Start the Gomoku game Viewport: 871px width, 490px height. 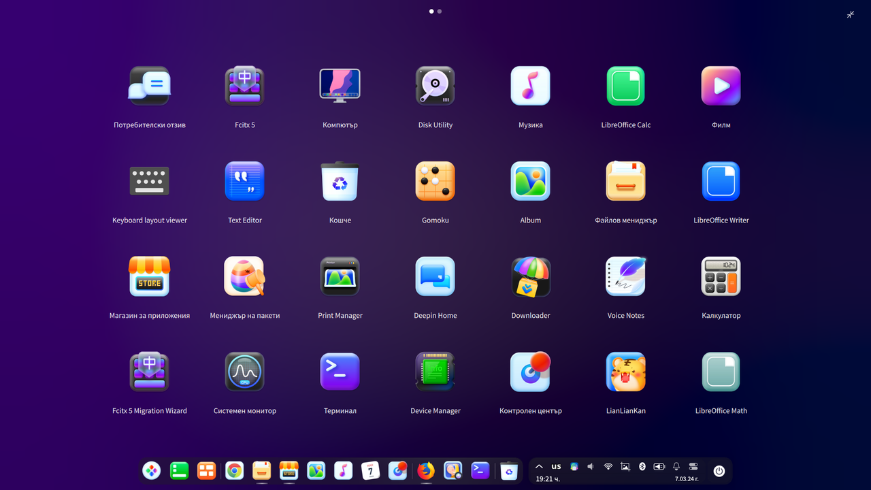[x=435, y=181]
